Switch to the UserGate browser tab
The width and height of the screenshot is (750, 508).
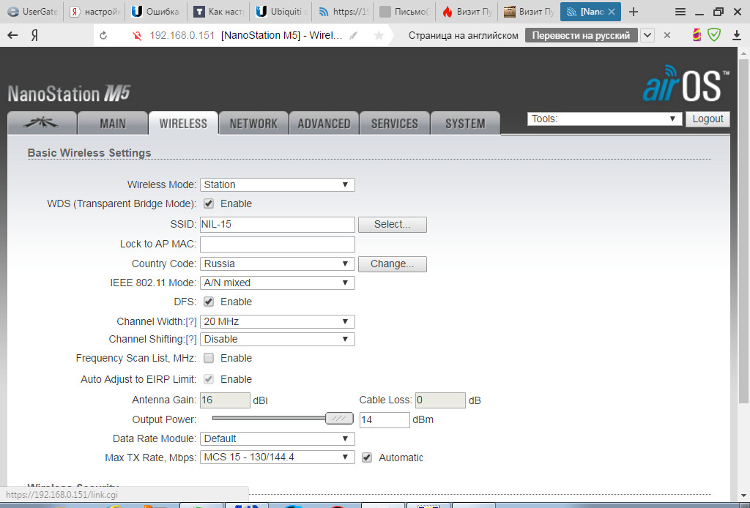click(32, 12)
